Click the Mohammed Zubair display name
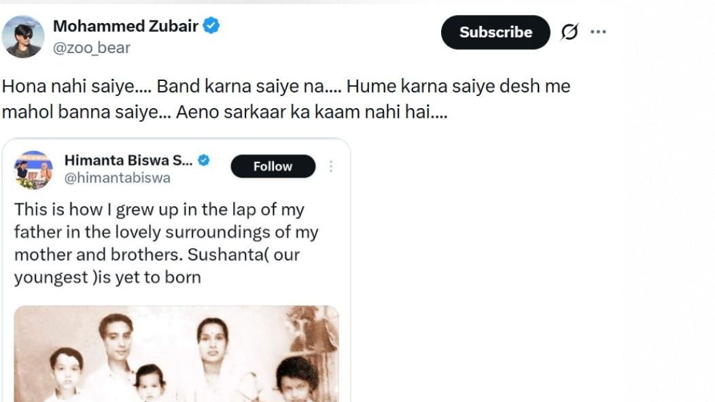This screenshot has width=715, height=402. pyautogui.click(x=126, y=27)
